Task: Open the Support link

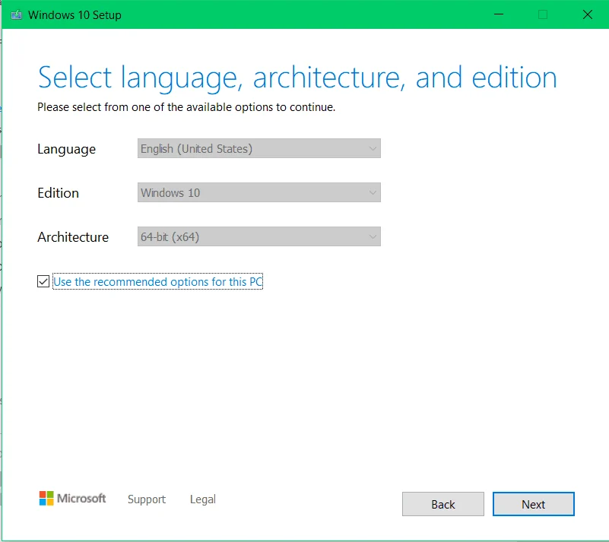Action: tap(147, 499)
